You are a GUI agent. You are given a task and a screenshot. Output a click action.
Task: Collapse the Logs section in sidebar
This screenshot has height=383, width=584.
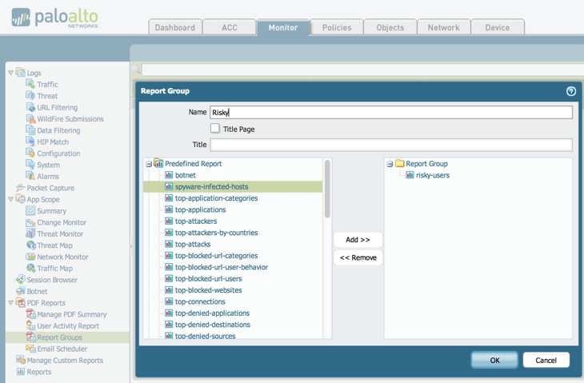tap(10, 73)
